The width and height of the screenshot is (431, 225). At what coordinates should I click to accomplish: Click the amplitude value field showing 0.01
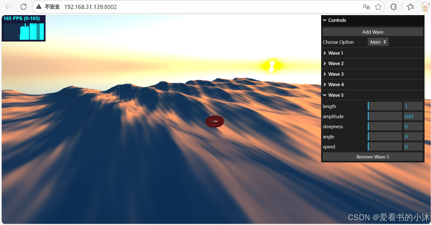[x=413, y=116]
